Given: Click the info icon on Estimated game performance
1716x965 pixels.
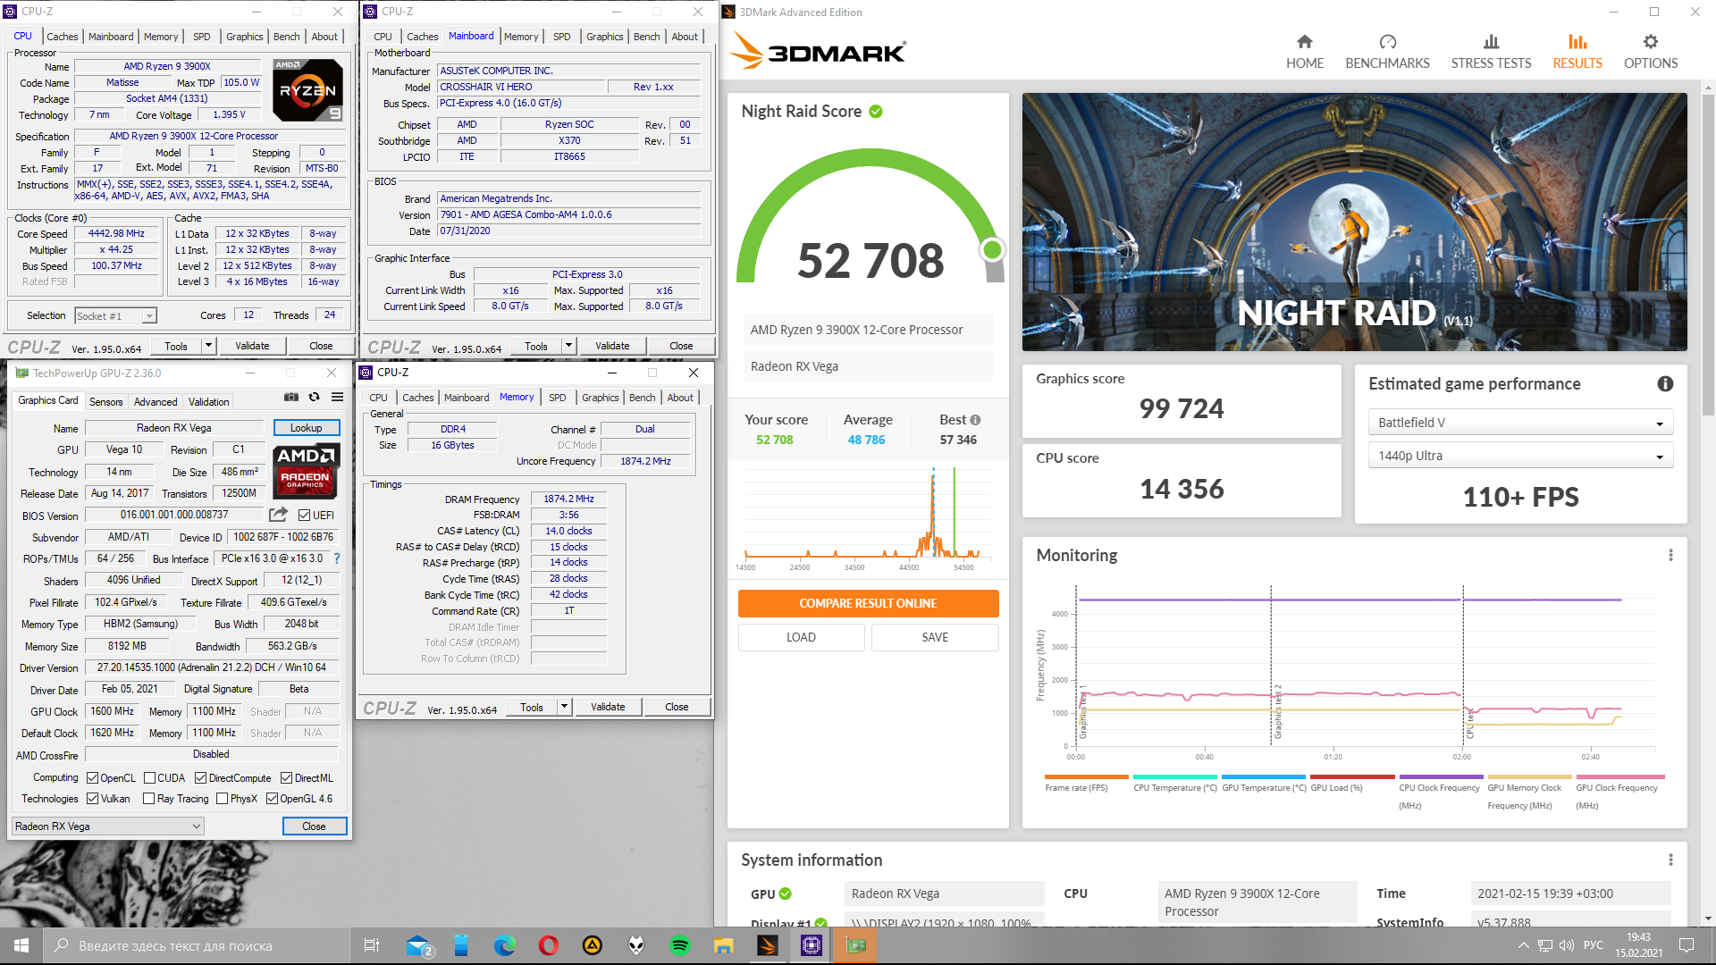Looking at the screenshot, I should pyautogui.click(x=1665, y=383).
